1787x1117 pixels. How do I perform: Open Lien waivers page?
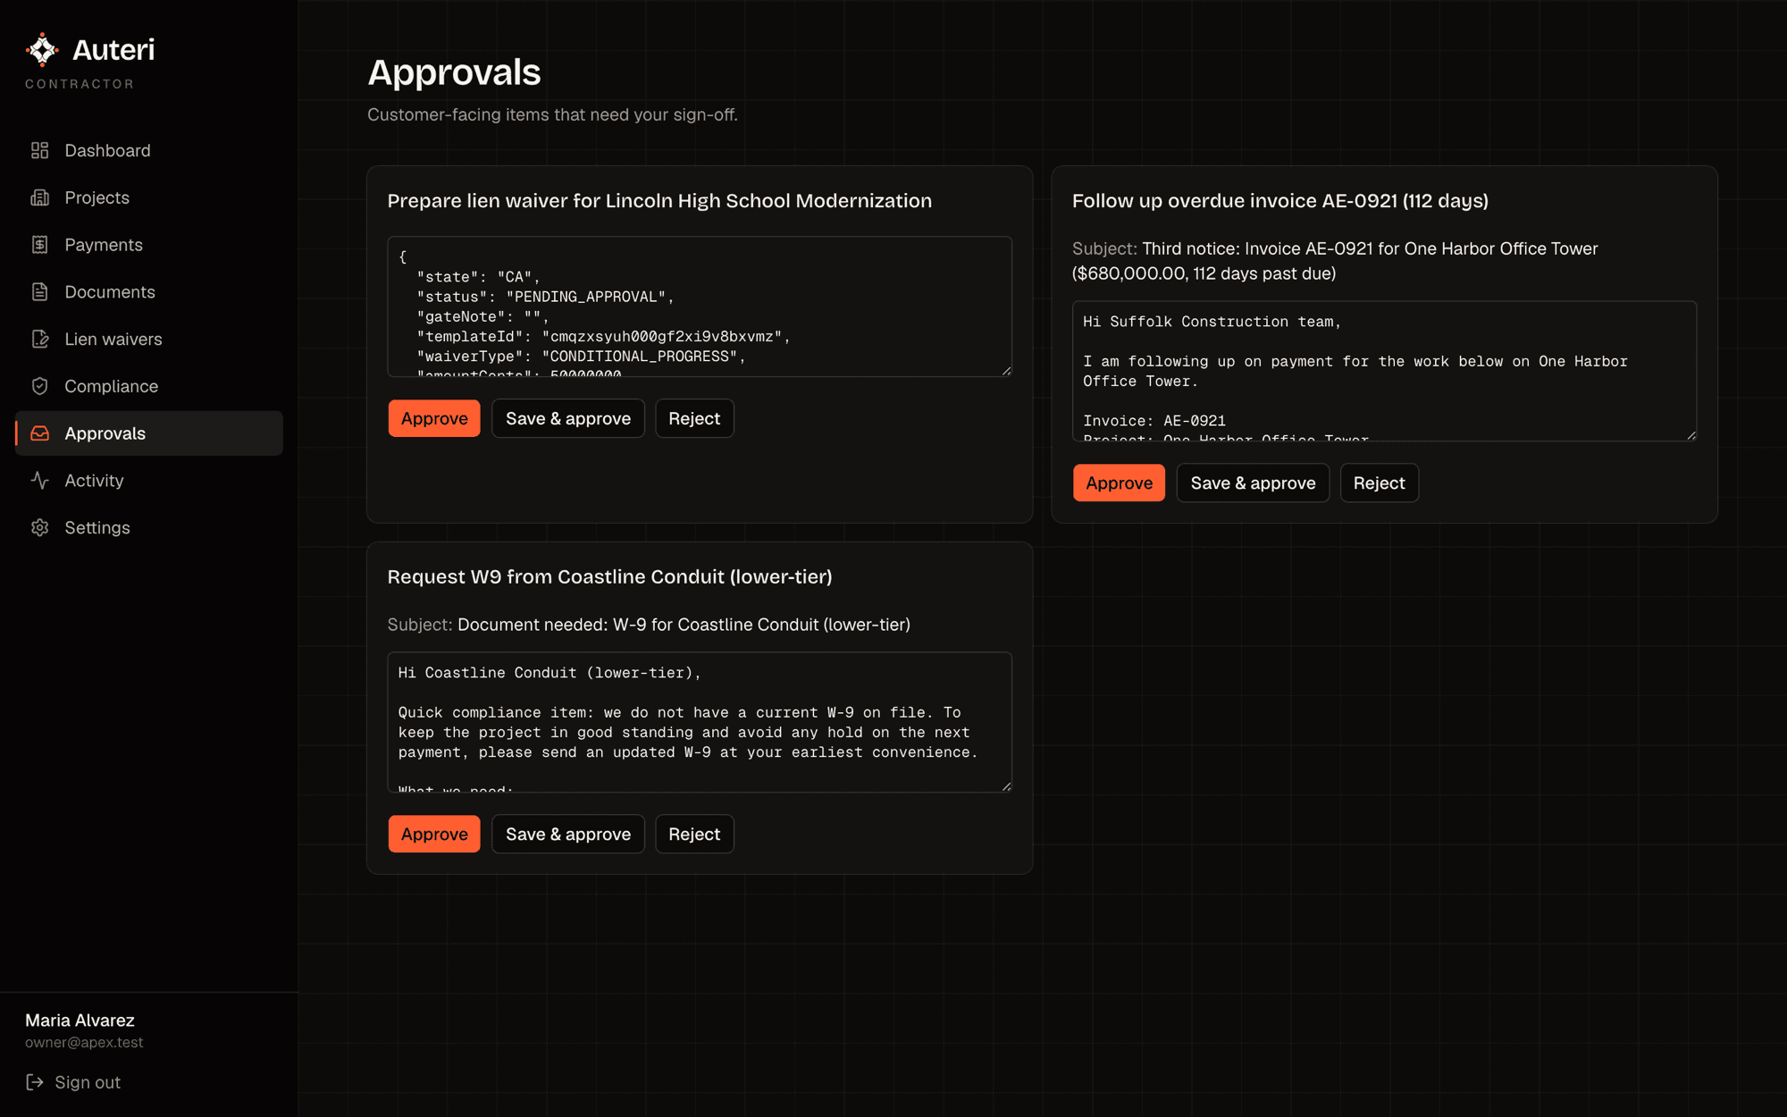tap(149, 339)
